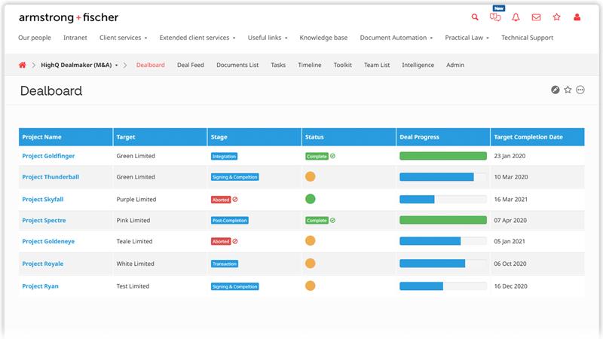The height and width of the screenshot is (339, 603).
Task: Open the more options ellipsis icon
Action: [580, 90]
